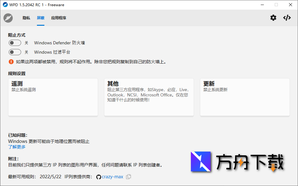The height and width of the screenshot is (186, 298).
Task: Select the 更新 rule card
Action: [245, 97]
